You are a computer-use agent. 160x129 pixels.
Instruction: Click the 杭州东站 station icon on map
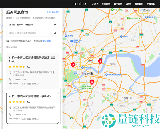82,67
